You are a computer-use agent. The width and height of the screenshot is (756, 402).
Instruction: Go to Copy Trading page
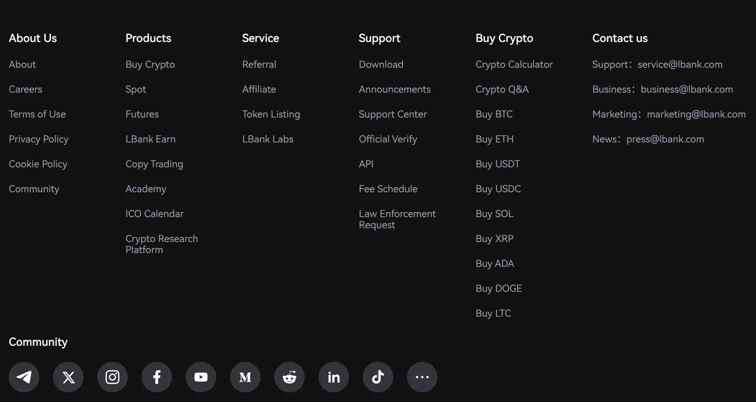point(154,164)
